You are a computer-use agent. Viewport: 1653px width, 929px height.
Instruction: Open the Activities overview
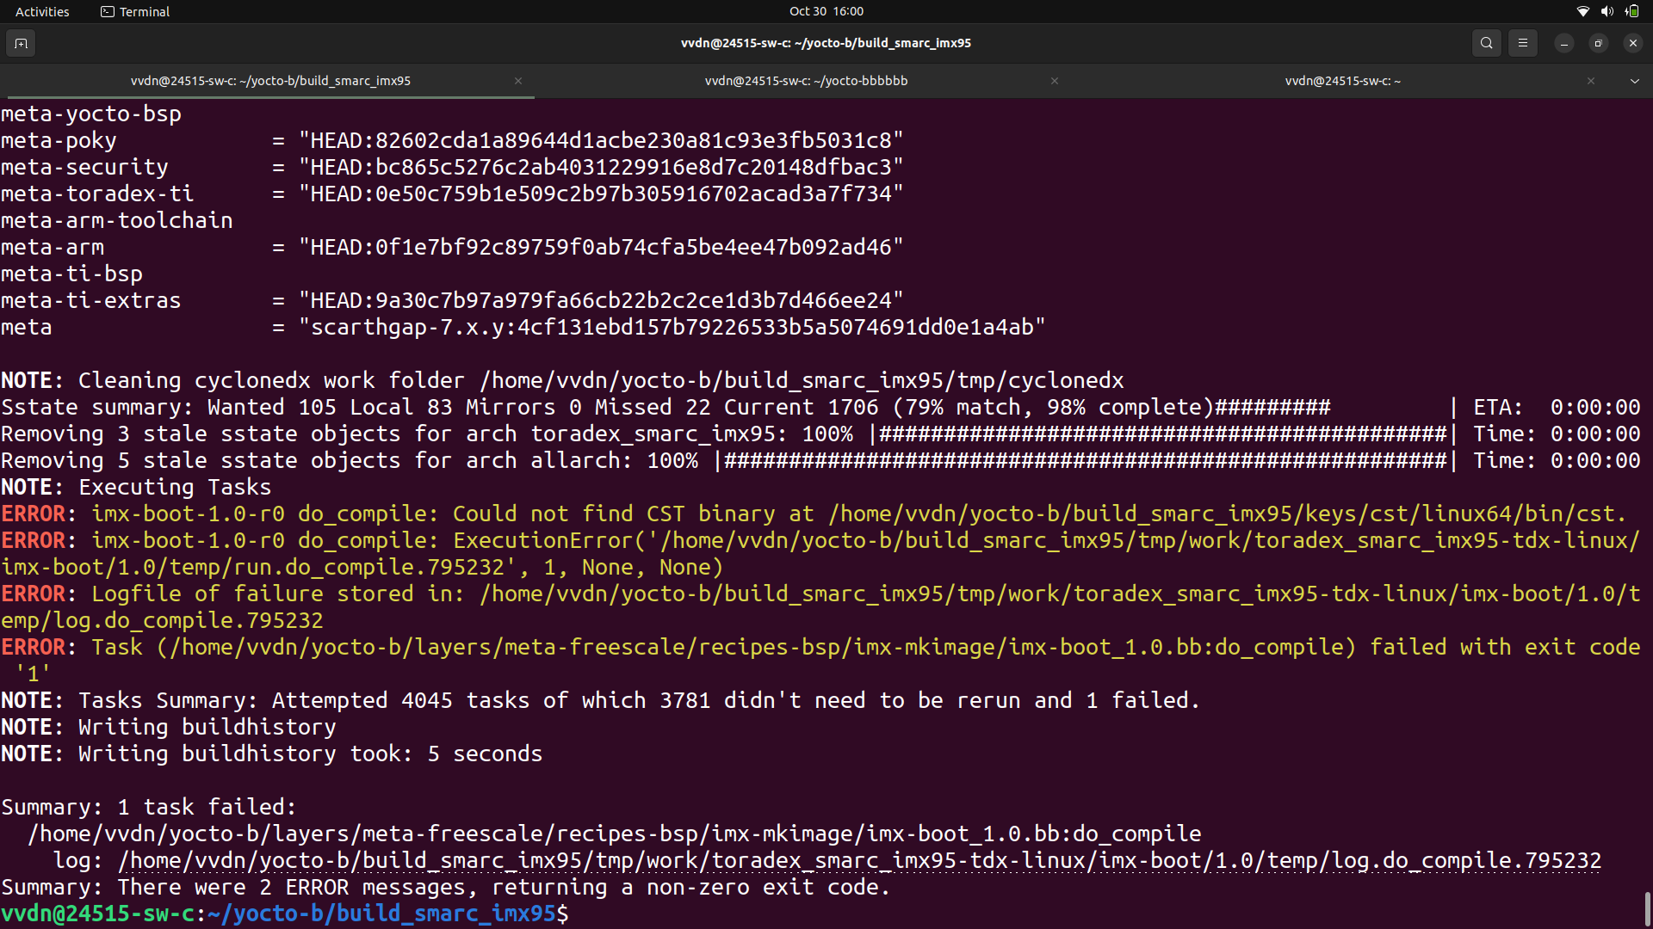pos(42,11)
